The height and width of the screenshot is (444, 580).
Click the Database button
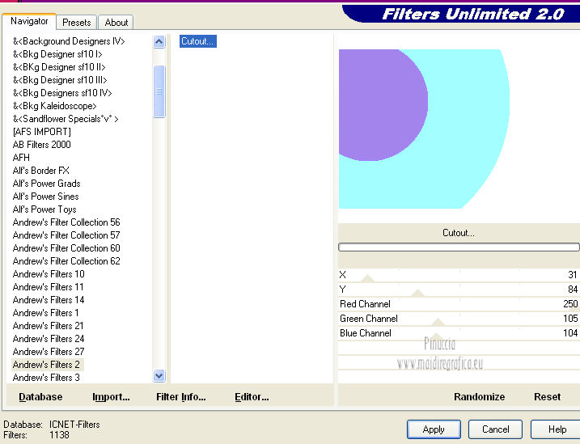[40, 396]
